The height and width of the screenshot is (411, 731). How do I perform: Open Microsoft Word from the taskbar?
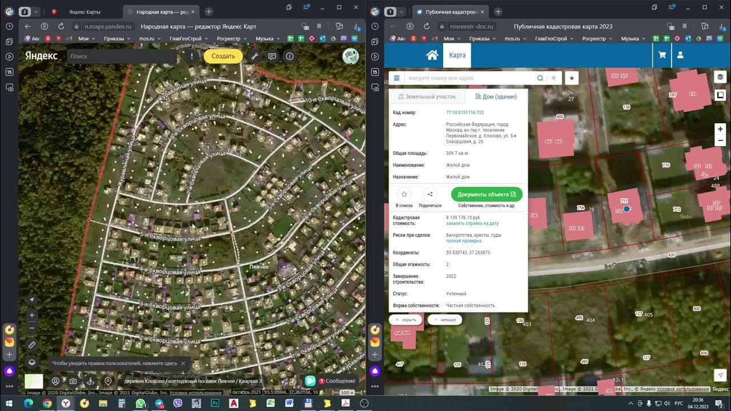[x=289, y=403]
